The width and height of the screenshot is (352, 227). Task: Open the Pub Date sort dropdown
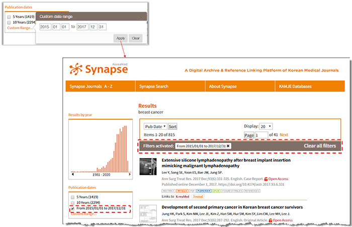pos(155,126)
